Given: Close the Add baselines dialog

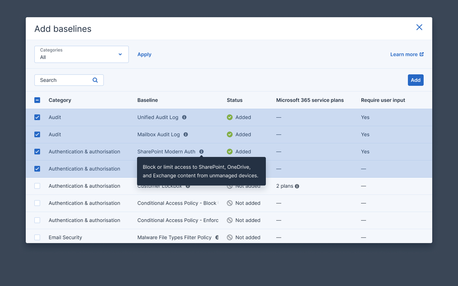Looking at the screenshot, I should (x=419, y=27).
